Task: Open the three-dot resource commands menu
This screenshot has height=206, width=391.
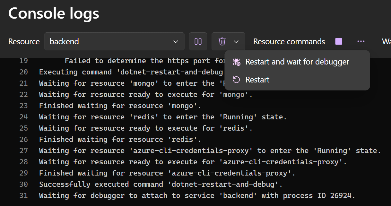Action: point(361,41)
